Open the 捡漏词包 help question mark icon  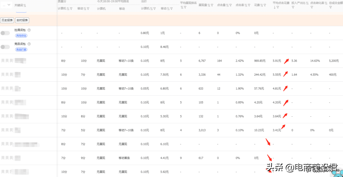(x=29, y=30)
